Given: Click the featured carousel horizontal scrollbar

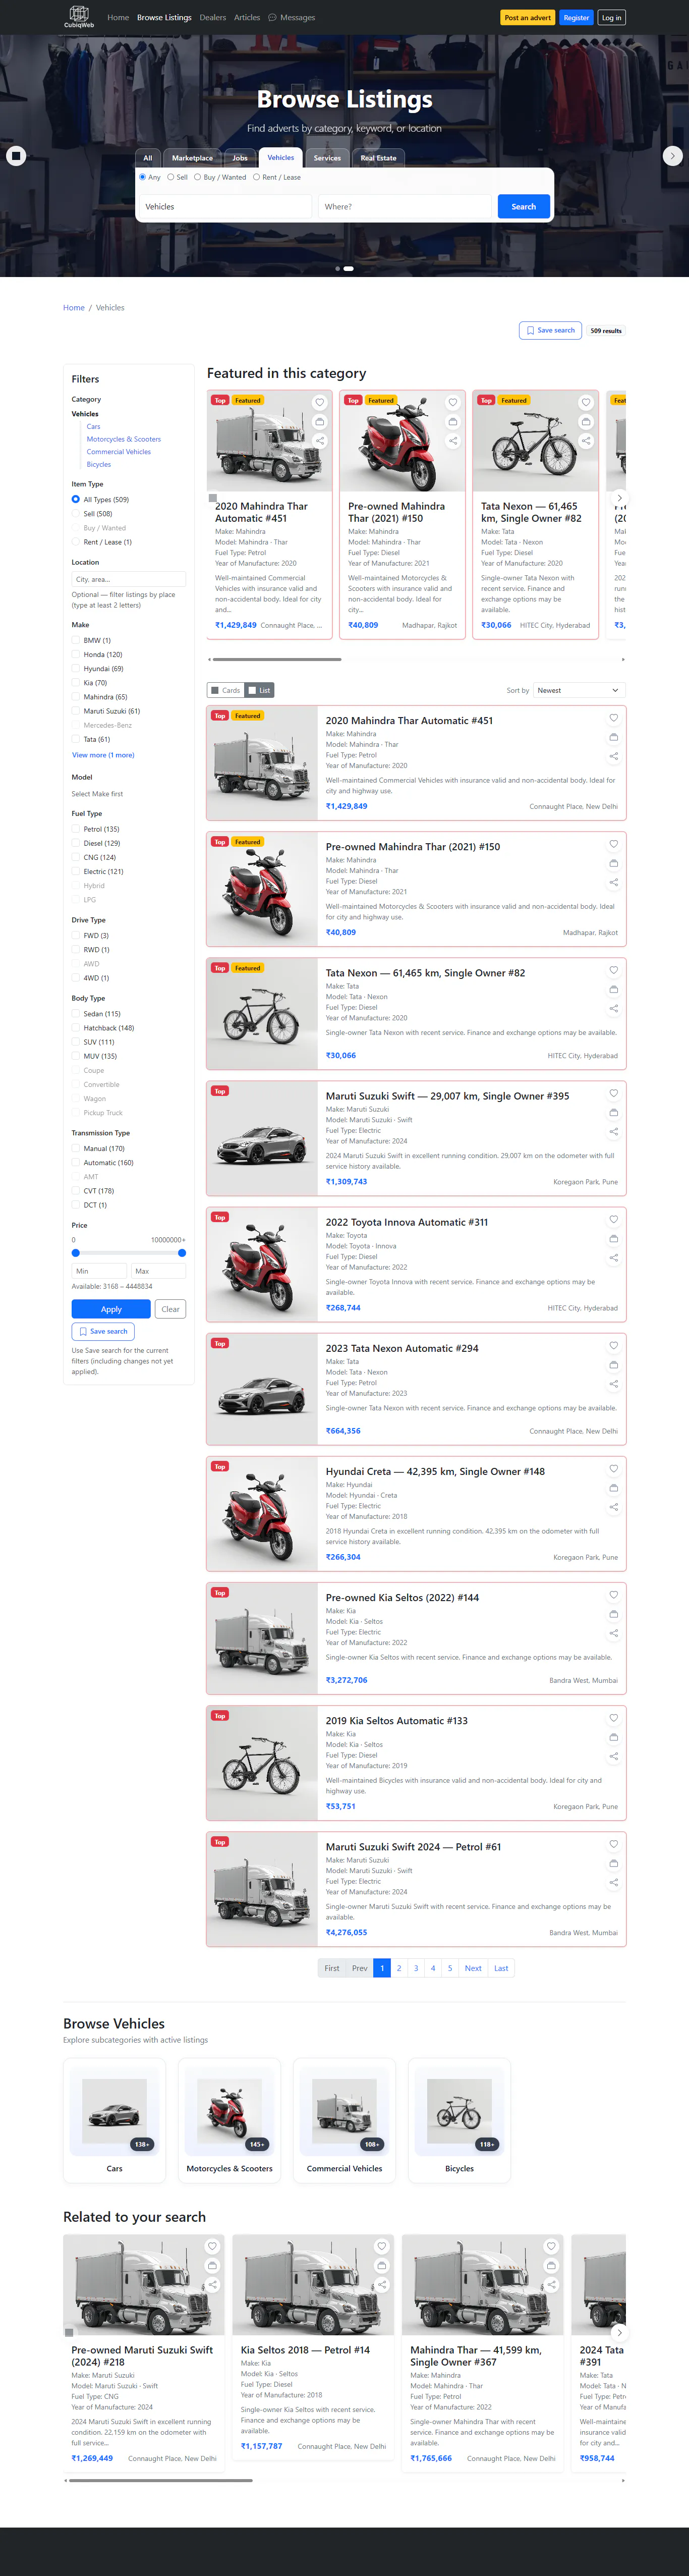Looking at the screenshot, I should coord(277,659).
